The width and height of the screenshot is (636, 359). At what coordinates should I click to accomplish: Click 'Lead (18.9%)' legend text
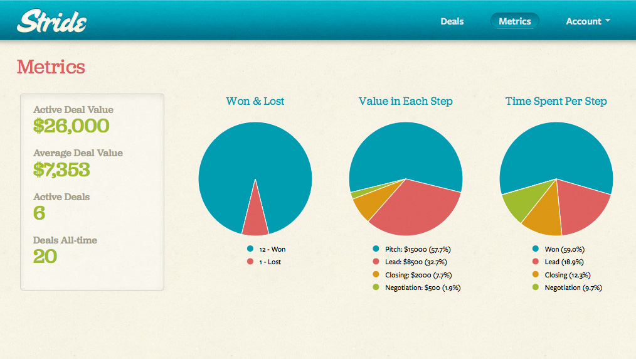(564, 262)
